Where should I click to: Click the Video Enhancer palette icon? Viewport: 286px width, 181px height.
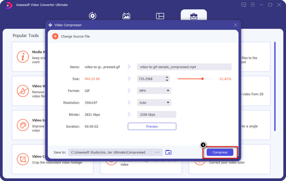[23, 125]
